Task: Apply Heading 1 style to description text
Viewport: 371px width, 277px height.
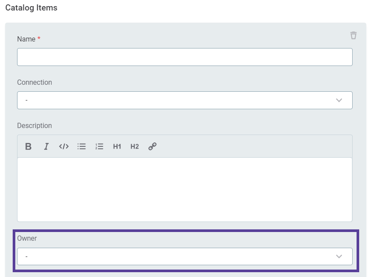Action: click(116, 146)
